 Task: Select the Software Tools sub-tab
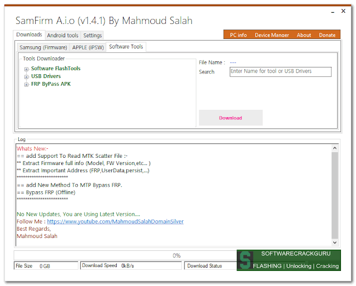[126, 47]
